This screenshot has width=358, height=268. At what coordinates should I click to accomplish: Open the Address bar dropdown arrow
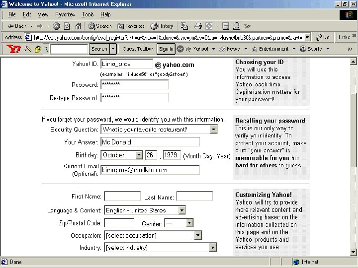tap(308, 37)
